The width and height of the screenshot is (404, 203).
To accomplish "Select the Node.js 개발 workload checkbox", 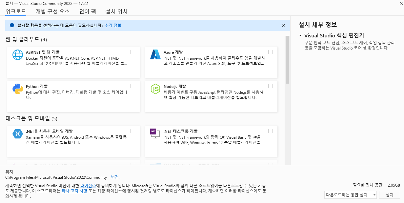I will click(x=271, y=86).
